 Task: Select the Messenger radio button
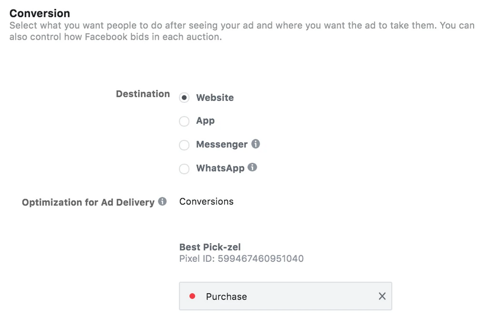(x=184, y=145)
